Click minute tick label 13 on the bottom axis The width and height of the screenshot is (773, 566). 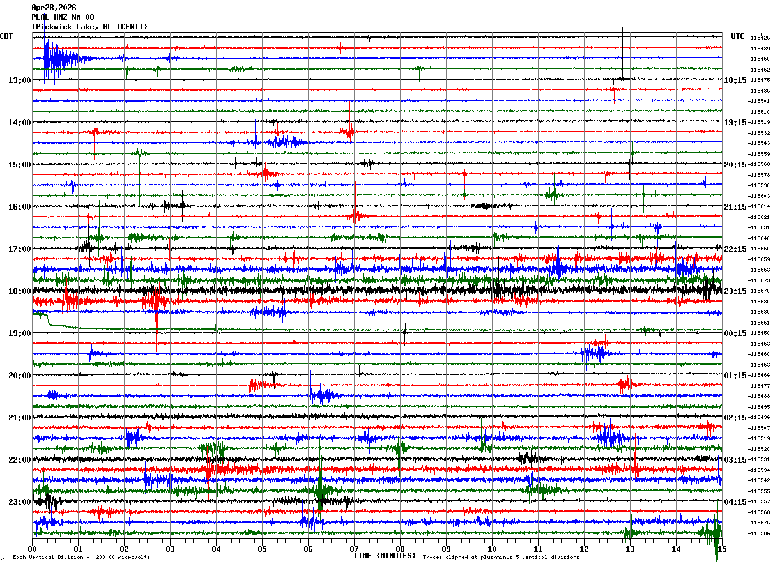[x=630, y=549]
